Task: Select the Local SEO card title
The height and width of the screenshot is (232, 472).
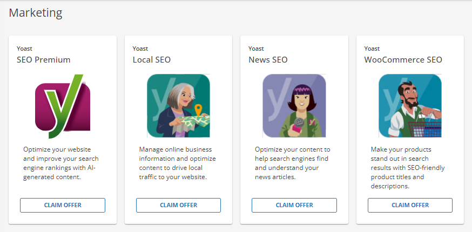Action: click(152, 59)
